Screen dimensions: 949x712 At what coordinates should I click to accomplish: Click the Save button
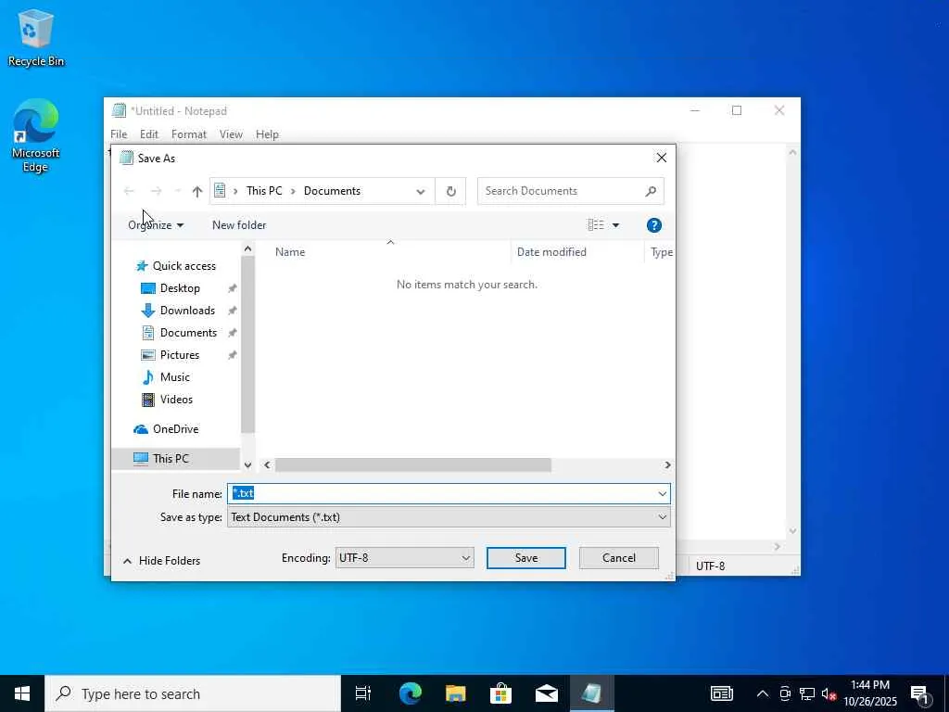click(526, 557)
